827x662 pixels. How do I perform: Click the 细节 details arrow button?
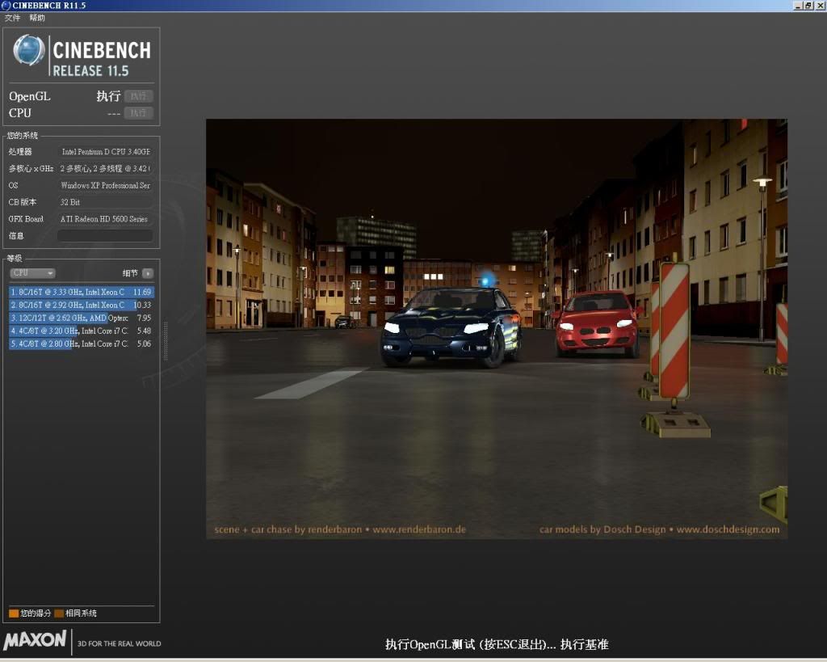[x=147, y=273]
